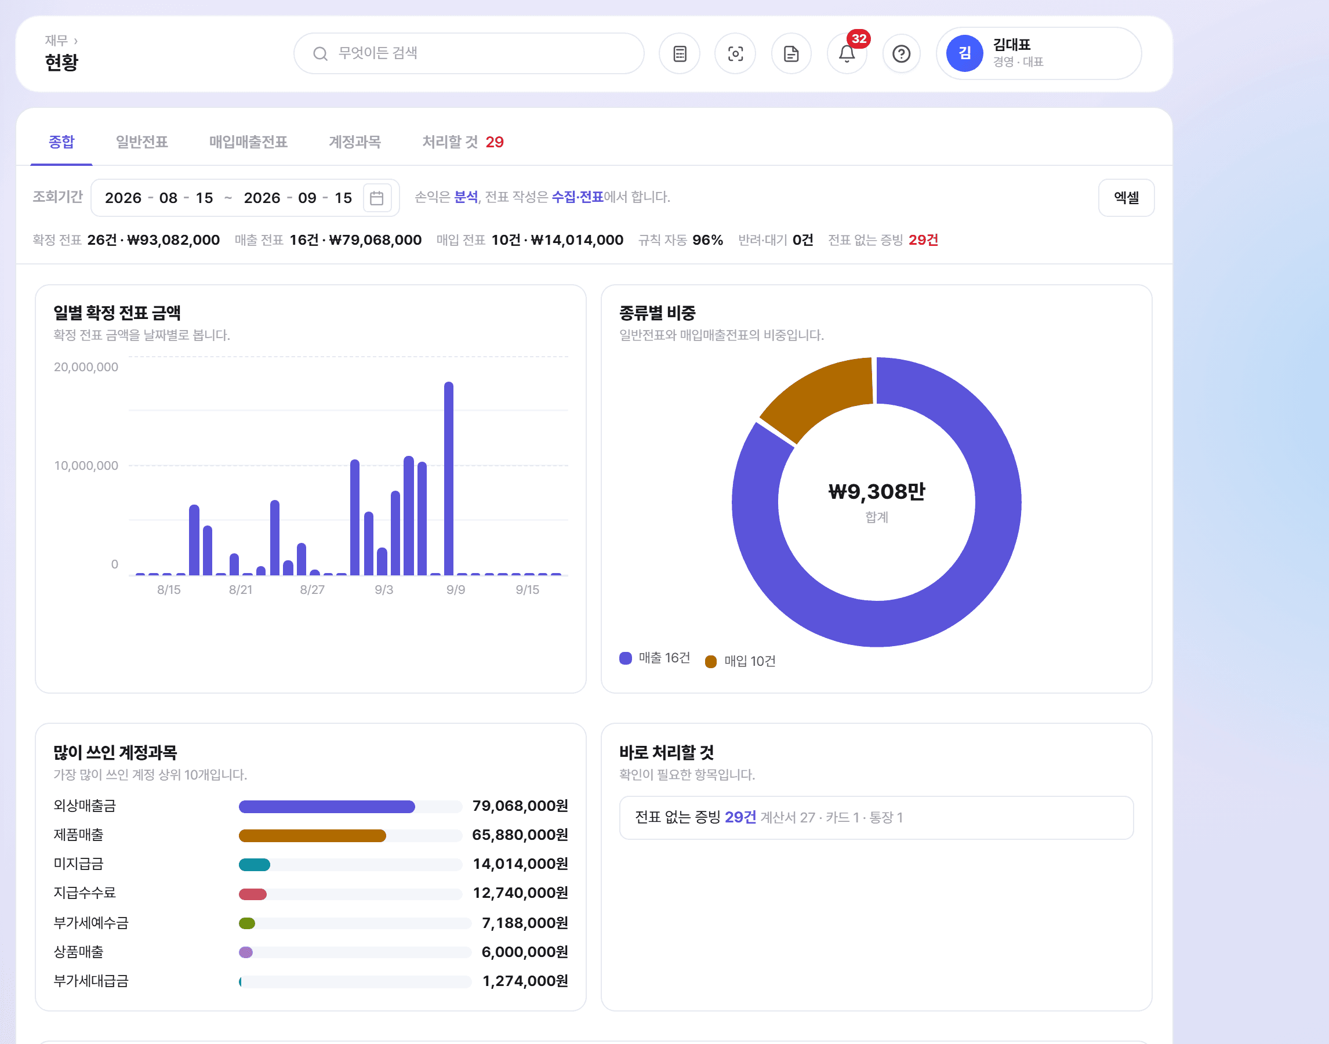Open 전표 없는 증빙 29건 item
Image resolution: width=1329 pixels, height=1044 pixels.
pyautogui.click(x=876, y=817)
